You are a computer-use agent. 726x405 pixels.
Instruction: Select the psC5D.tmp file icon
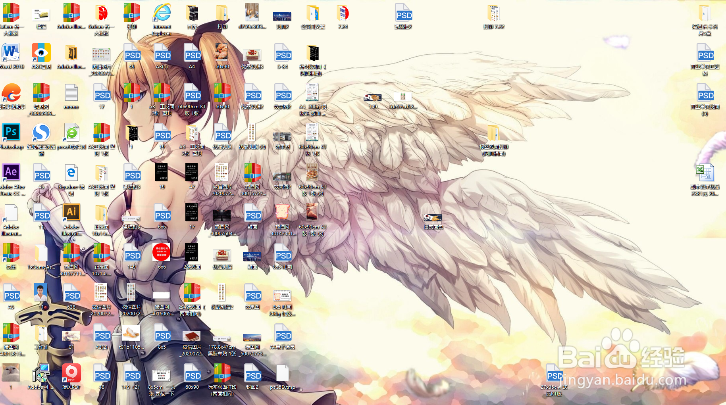point(283,377)
